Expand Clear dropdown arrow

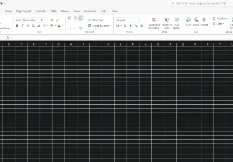[x=223, y=24]
